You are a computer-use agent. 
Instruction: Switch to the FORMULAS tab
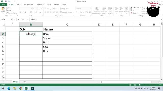(x=40, y=5)
